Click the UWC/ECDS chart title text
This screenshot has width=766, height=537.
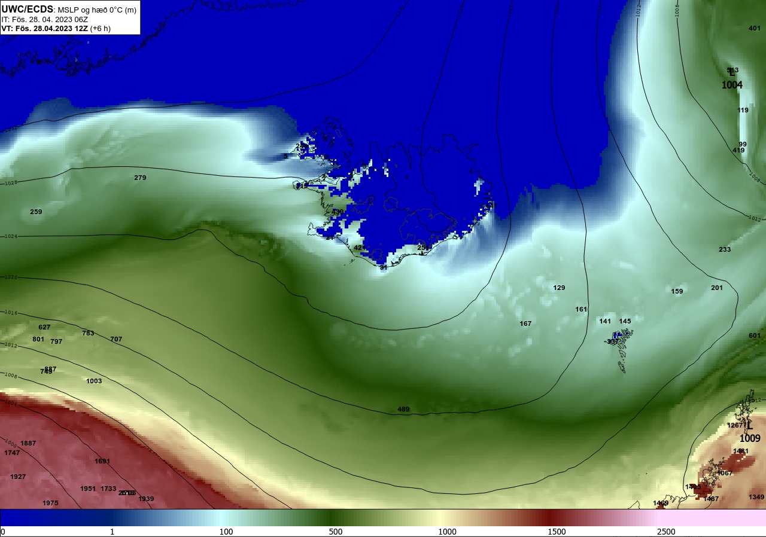click(x=69, y=10)
